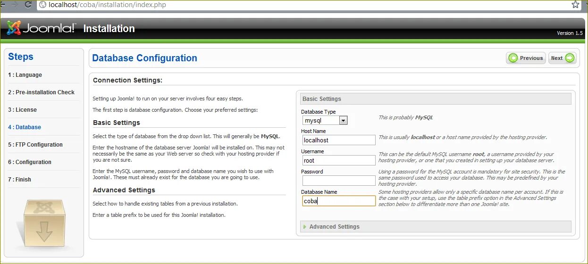Bookmark this page with the star icon
This screenshot has width=588, height=264.
pos(575,5)
